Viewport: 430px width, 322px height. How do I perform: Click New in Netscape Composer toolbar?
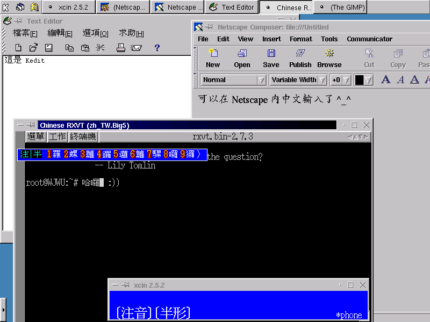(x=213, y=58)
